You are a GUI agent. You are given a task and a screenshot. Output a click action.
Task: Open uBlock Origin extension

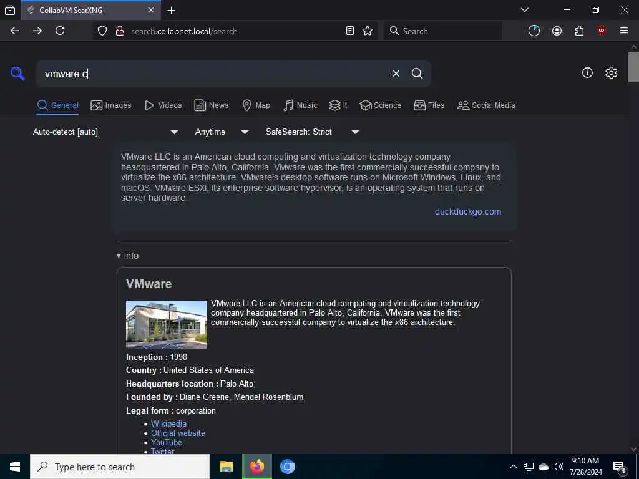(x=602, y=31)
